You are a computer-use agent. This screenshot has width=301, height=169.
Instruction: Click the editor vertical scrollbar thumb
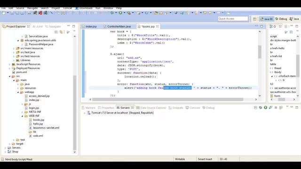[260, 52]
